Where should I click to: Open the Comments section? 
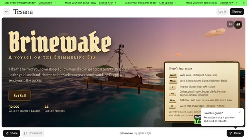coord(33,133)
